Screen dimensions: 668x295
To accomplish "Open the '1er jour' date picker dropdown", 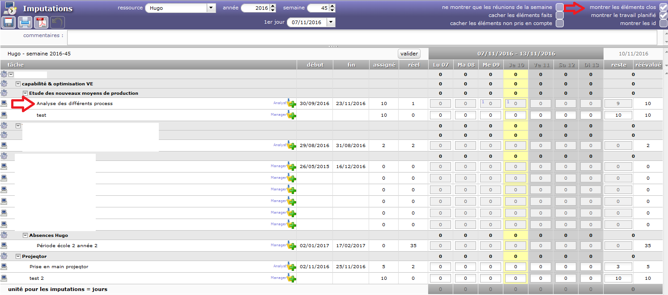I will (x=331, y=22).
